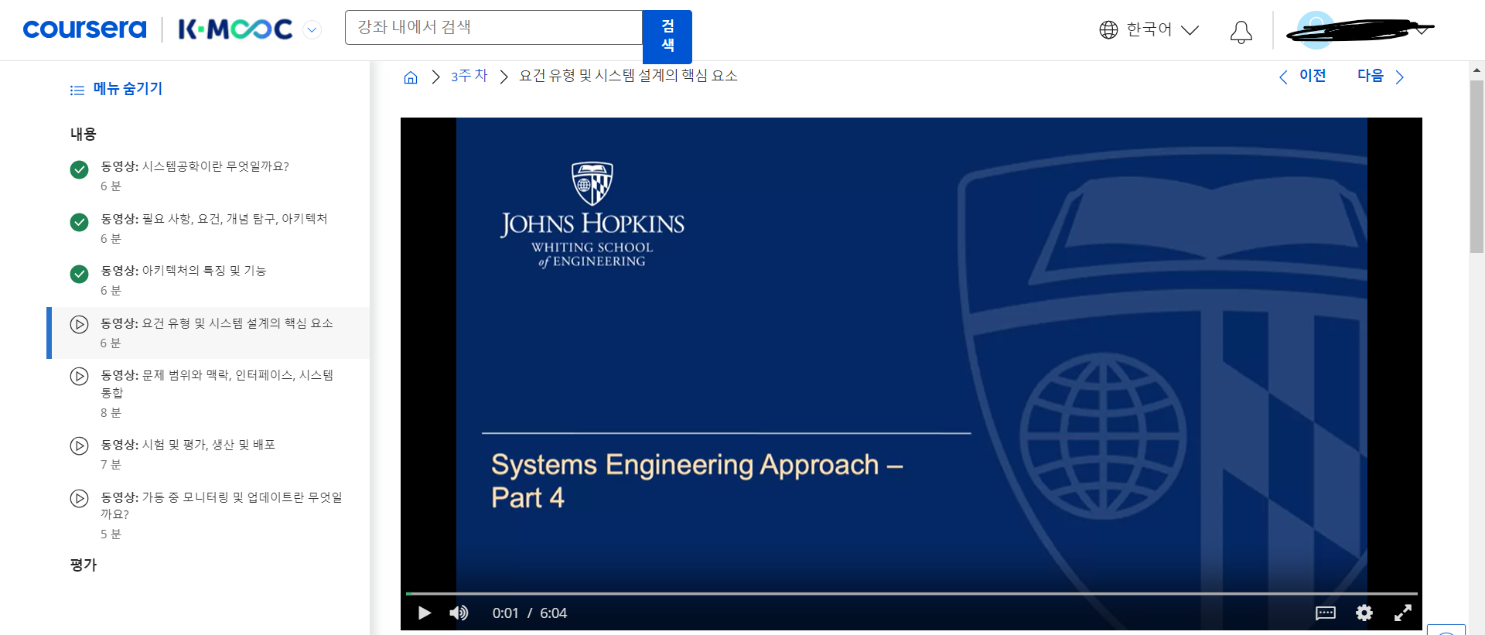Click the 내용 section heading

coord(84,134)
